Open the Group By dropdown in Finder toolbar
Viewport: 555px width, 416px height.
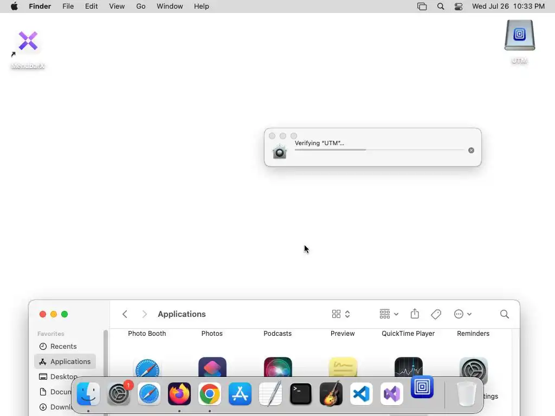coord(389,314)
